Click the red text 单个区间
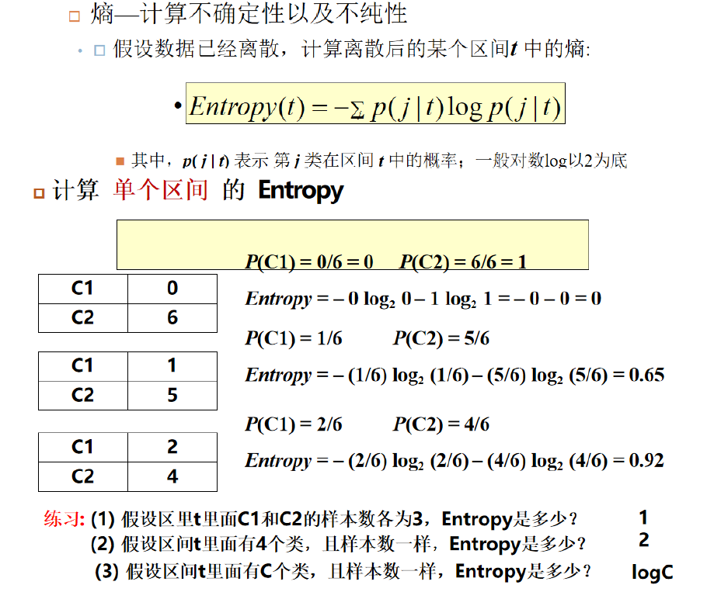The height and width of the screenshot is (592, 707). (x=160, y=190)
